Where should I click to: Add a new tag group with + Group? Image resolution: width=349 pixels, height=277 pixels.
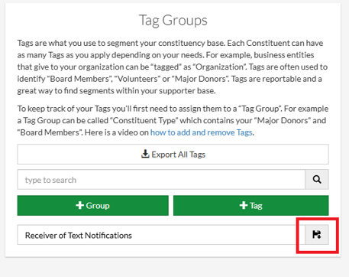93,206
